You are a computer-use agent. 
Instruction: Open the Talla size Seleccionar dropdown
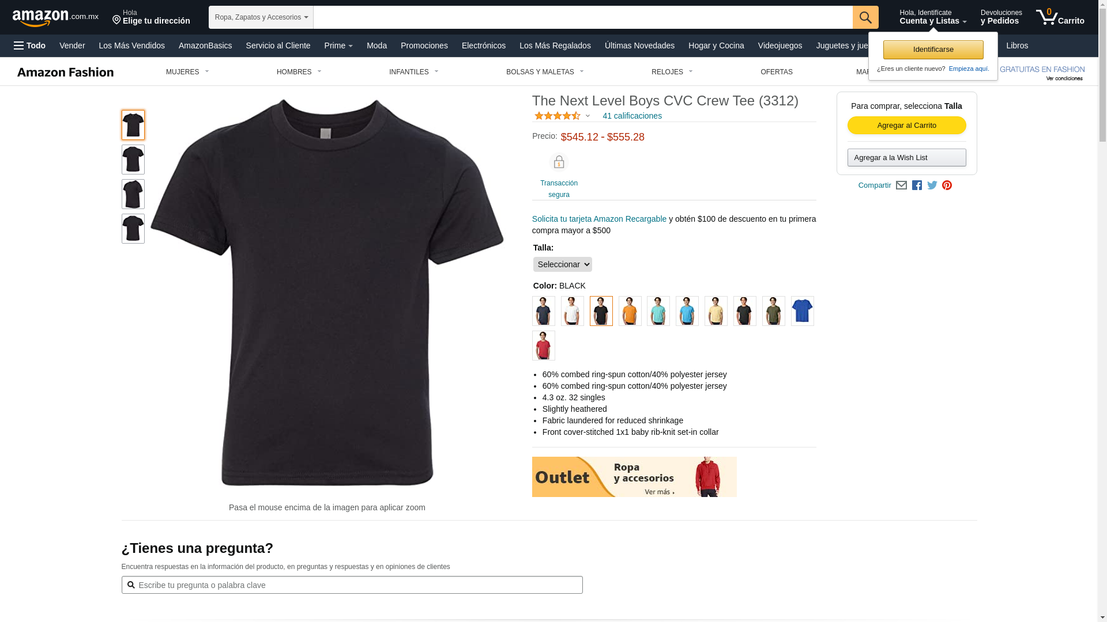point(563,264)
